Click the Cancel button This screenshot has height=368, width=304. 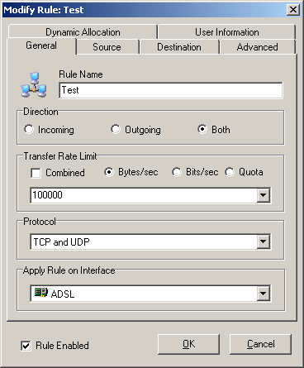[260, 344]
